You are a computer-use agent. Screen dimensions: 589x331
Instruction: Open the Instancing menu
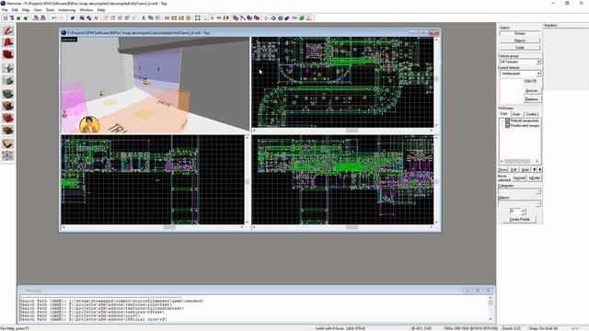67,10
